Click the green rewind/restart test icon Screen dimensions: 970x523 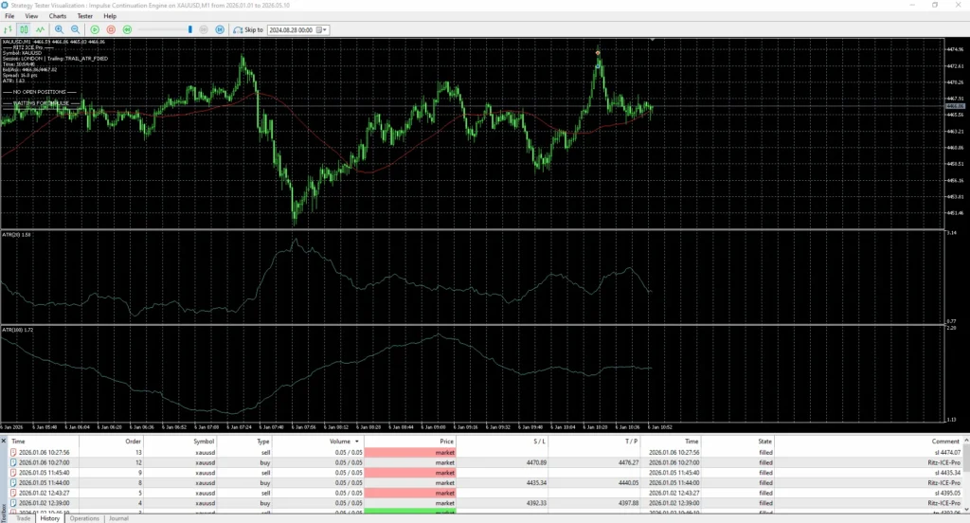pos(128,29)
